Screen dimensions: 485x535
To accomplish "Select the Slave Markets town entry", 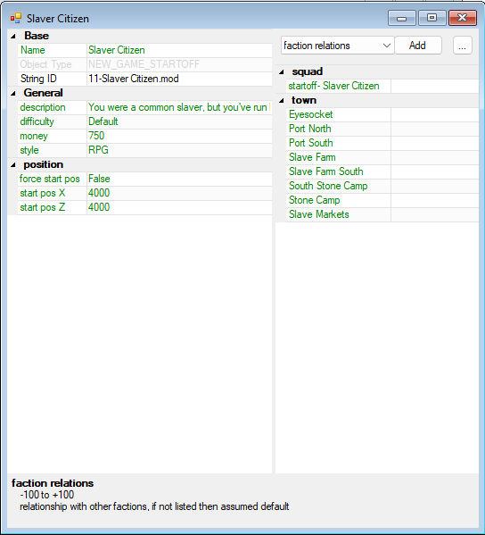I will [x=339, y=214].
